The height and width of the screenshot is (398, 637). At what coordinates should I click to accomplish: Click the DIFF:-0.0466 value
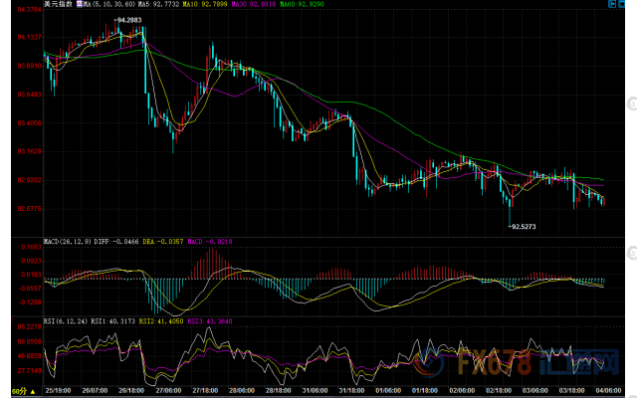(116, 242)
